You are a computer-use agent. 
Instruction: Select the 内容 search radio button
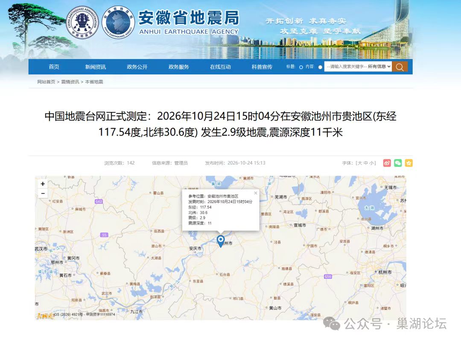click(x=320, y=67)
